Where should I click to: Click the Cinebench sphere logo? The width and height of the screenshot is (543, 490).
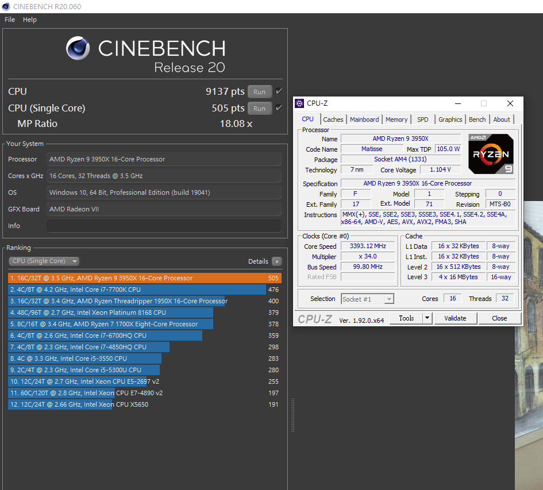click(78, 48)
